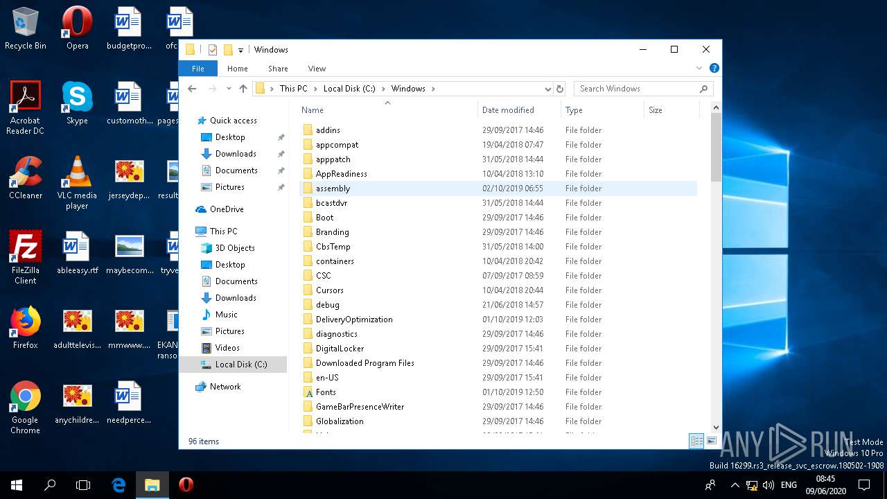Switch to Large icons view layout icon

pos(711,441)
